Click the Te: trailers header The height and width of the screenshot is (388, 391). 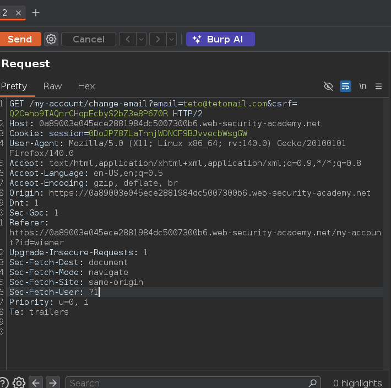pos(39,312)
